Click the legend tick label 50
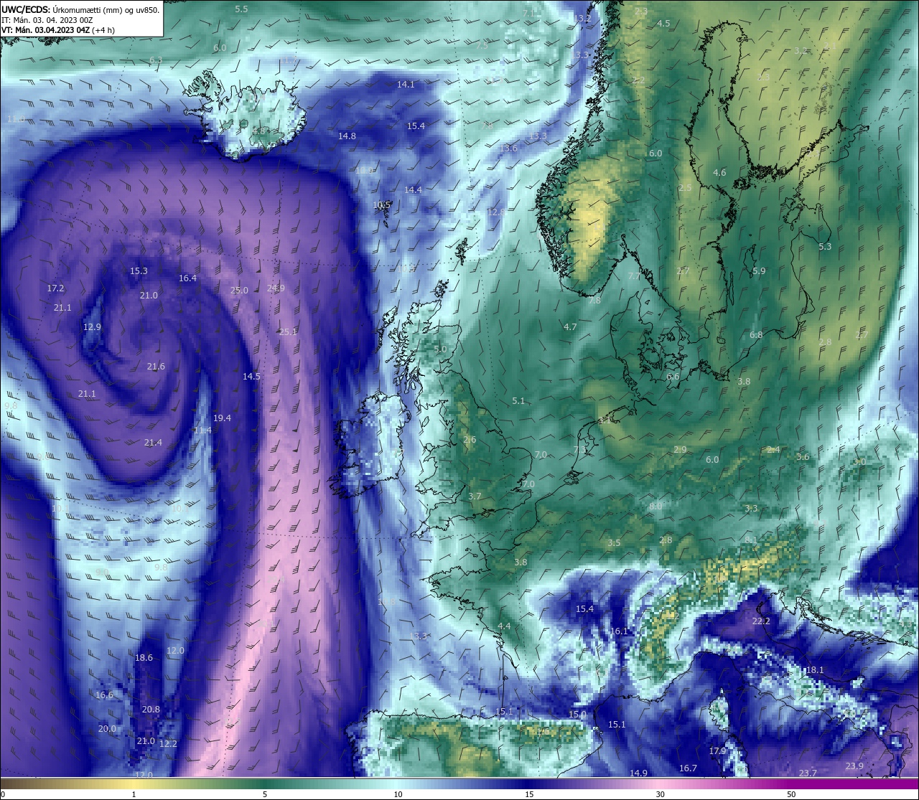Screen dimensions: 919x800 coord(791,794)
